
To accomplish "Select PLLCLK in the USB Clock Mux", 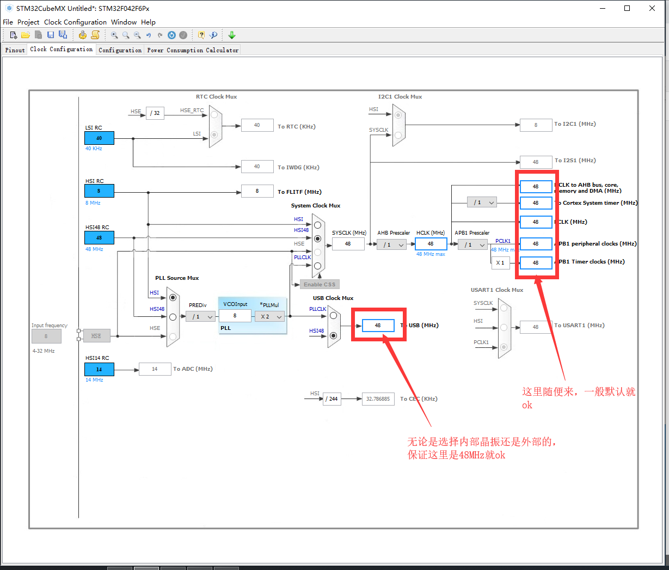I will [333, 315].
